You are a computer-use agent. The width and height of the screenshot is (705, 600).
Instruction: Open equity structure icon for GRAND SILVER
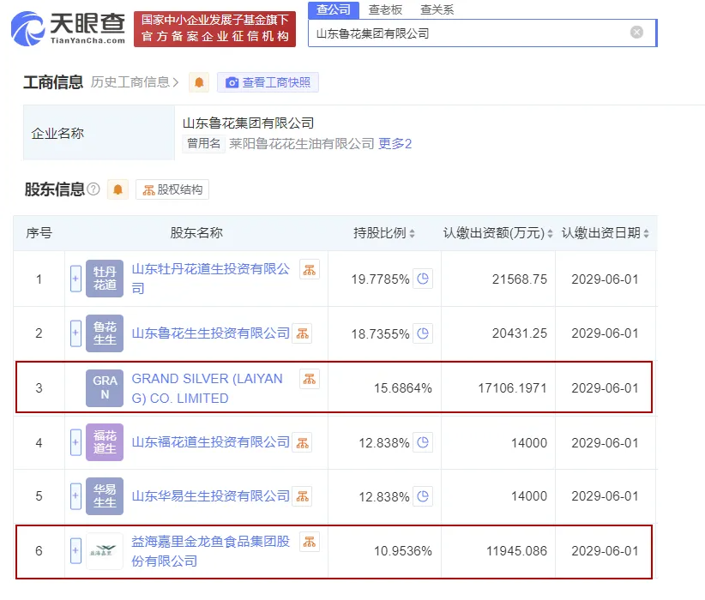point(309,378)
